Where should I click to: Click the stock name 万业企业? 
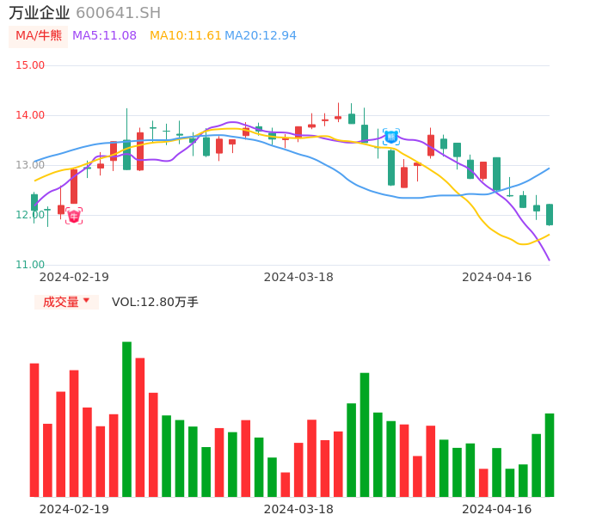click(x=40, y=13)
